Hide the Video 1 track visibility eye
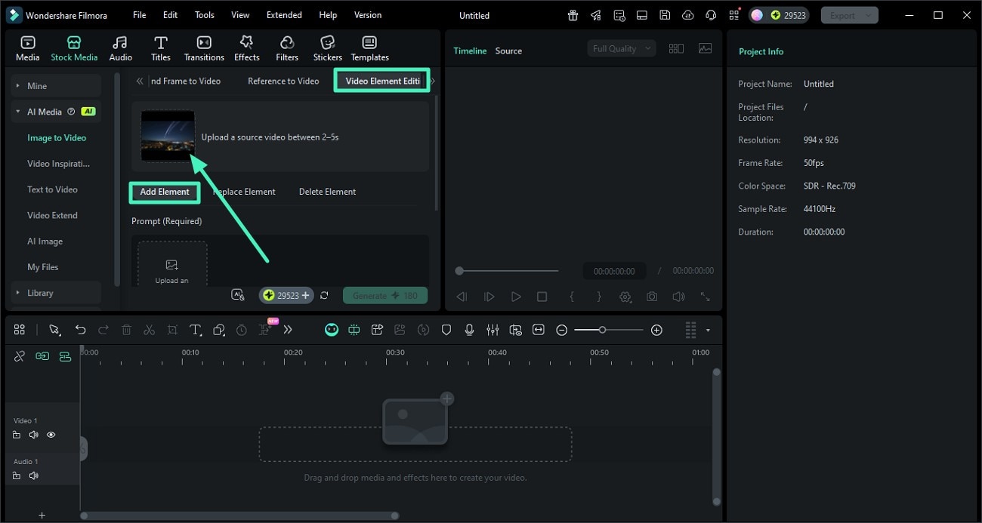Image resolution: width=982 pixels, height=523 pixels. [51, 435]
